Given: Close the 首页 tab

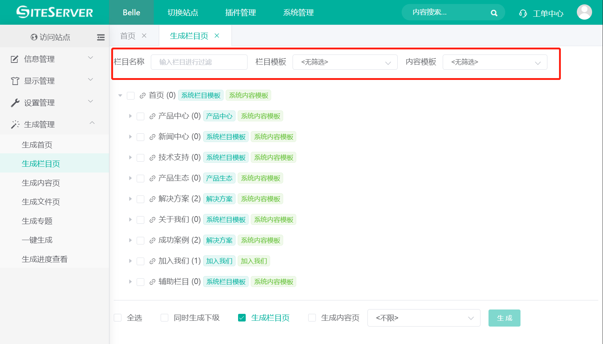Looking at the screenshot, I should point(144,36).
